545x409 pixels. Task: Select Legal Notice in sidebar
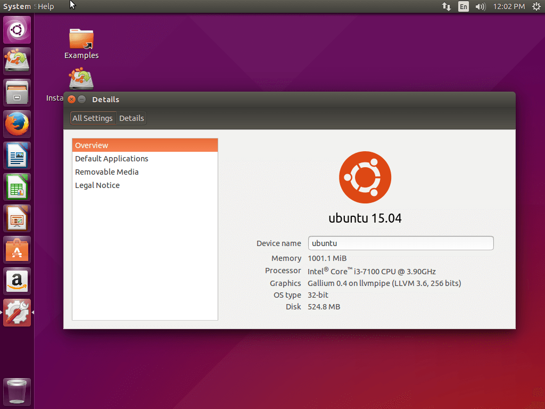tap(145, 185)
